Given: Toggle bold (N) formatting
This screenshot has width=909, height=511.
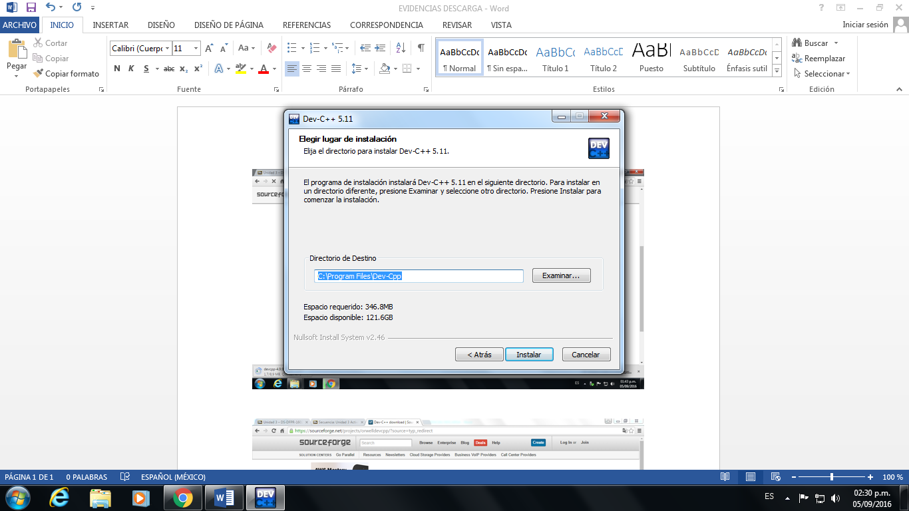Looking at the screenshot, I should [x=117, y=69].
